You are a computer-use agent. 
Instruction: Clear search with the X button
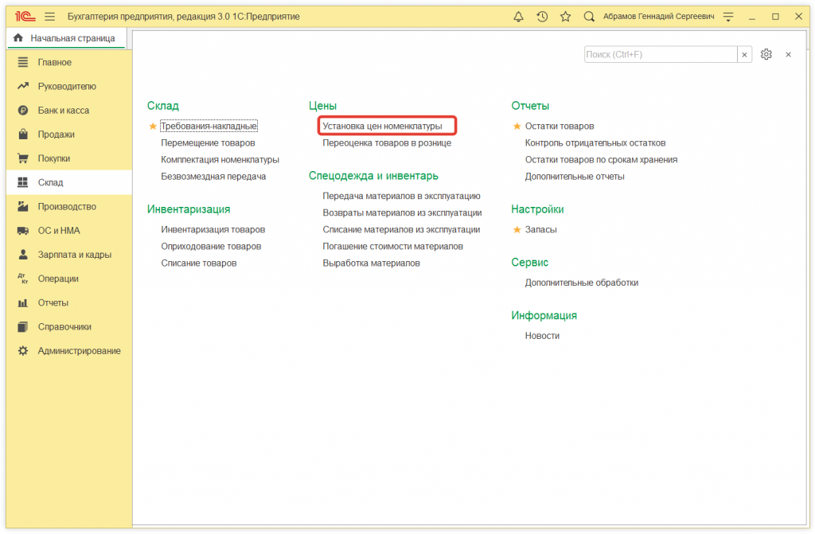coord(745,54)
